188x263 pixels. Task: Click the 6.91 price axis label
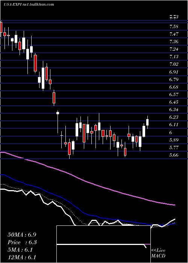pos(174,72)
